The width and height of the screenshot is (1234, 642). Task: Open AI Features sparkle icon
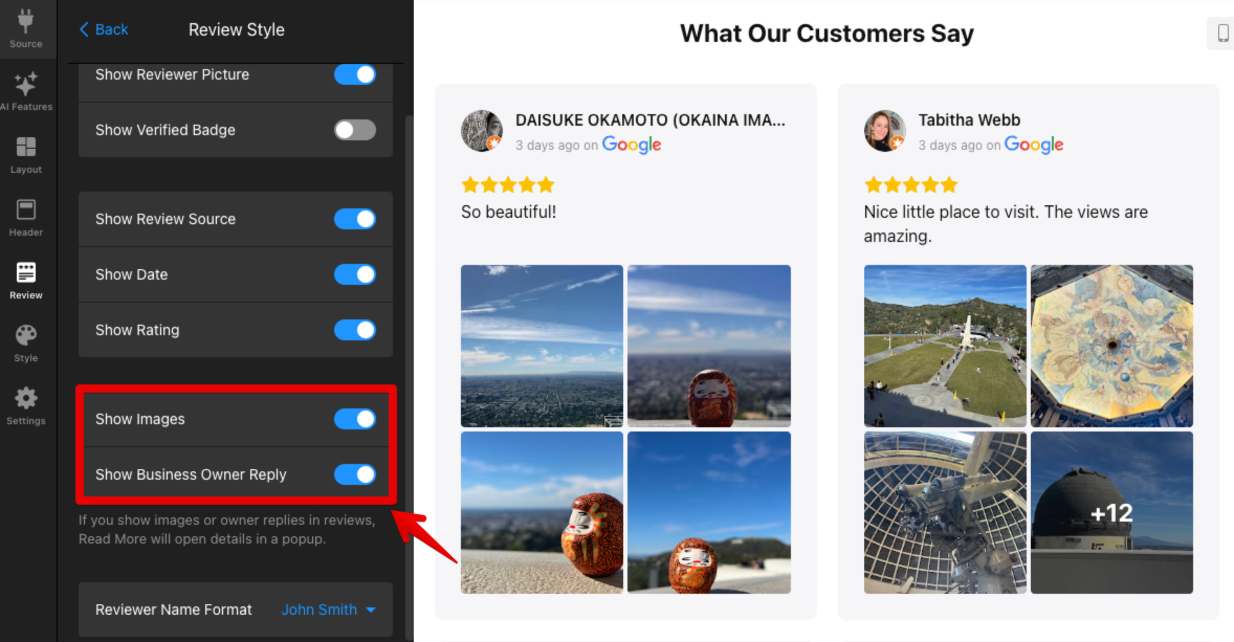[x=26, y=84]
